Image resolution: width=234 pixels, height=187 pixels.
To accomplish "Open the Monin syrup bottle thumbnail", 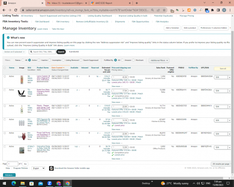I will coord(22,109).
